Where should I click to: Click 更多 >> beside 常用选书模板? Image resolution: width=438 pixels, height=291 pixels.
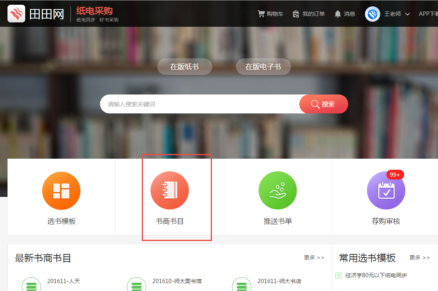(x=419, y=258)
